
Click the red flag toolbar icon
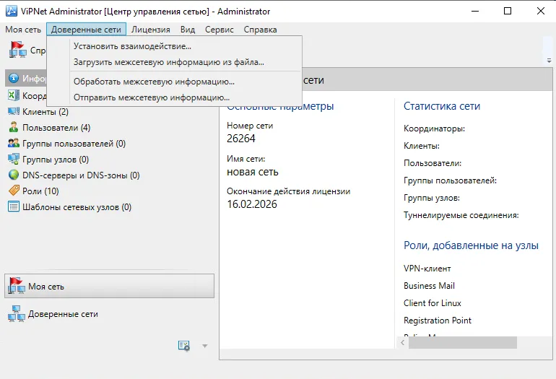(18, 50)
